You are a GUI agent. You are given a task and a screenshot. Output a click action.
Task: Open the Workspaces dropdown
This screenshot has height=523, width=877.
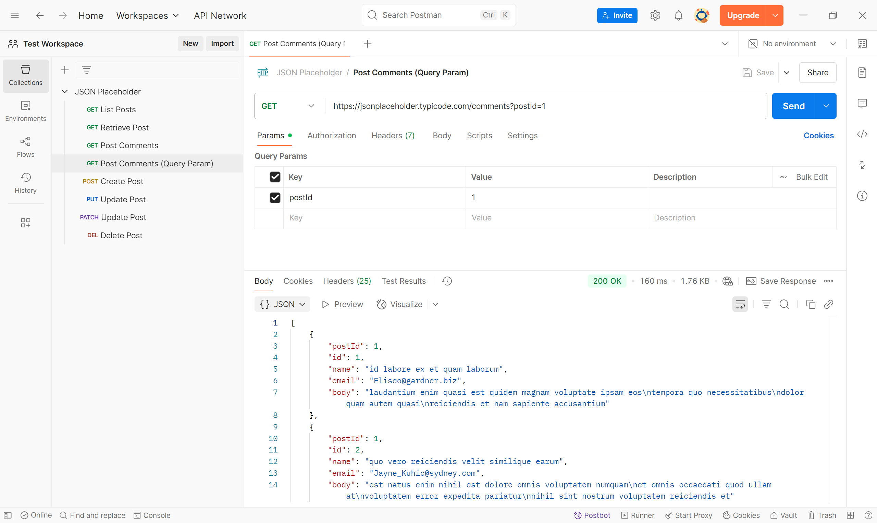point(148,15)
